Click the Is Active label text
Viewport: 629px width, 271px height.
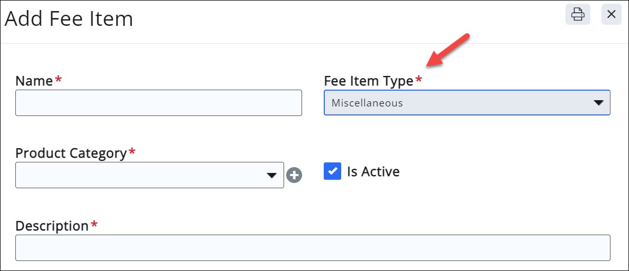tap(373, 171)
